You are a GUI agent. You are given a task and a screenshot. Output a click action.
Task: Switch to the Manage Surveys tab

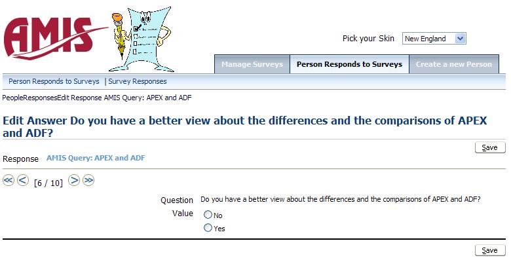252,64
